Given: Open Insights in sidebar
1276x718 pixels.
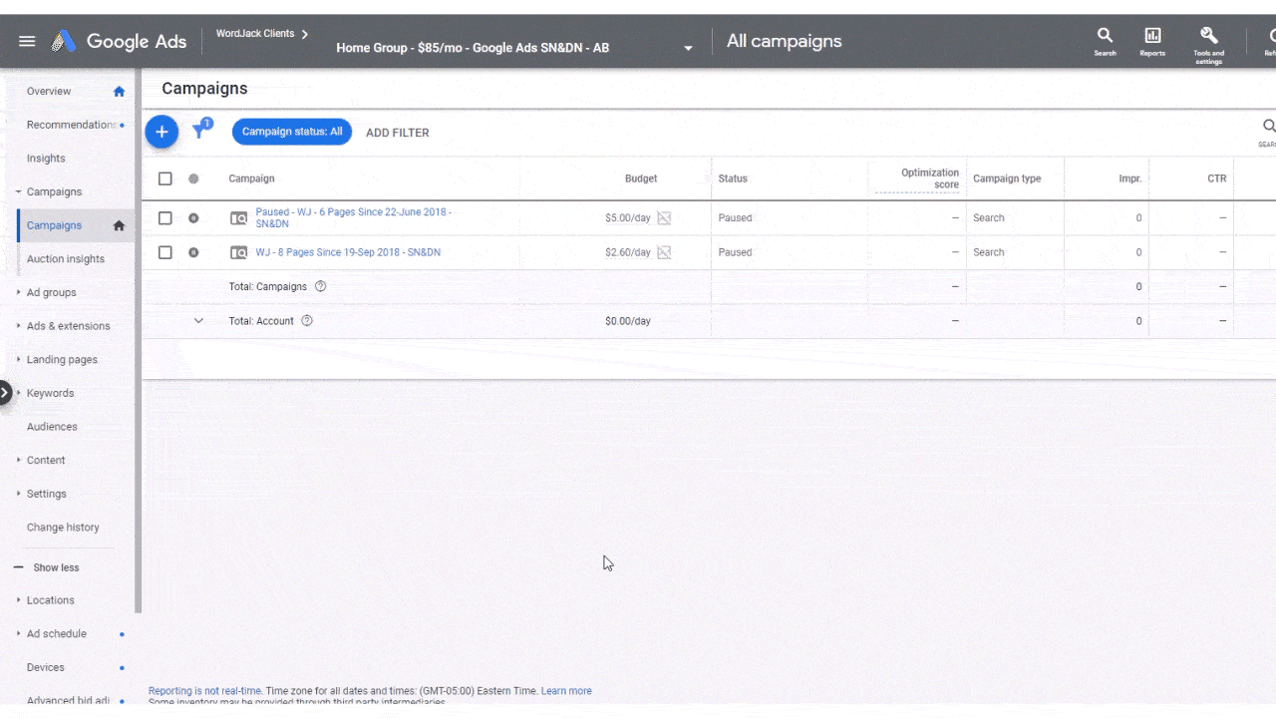Looking at the screenshot, I should pyautogui.click(x=46, y=159).
